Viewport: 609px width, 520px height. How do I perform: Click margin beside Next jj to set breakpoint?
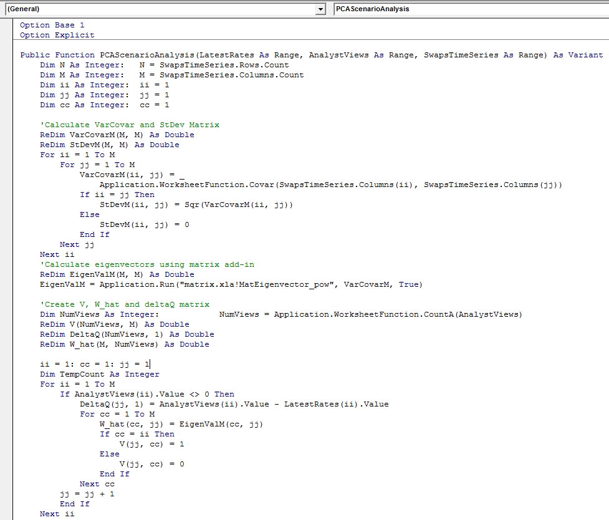6,244
